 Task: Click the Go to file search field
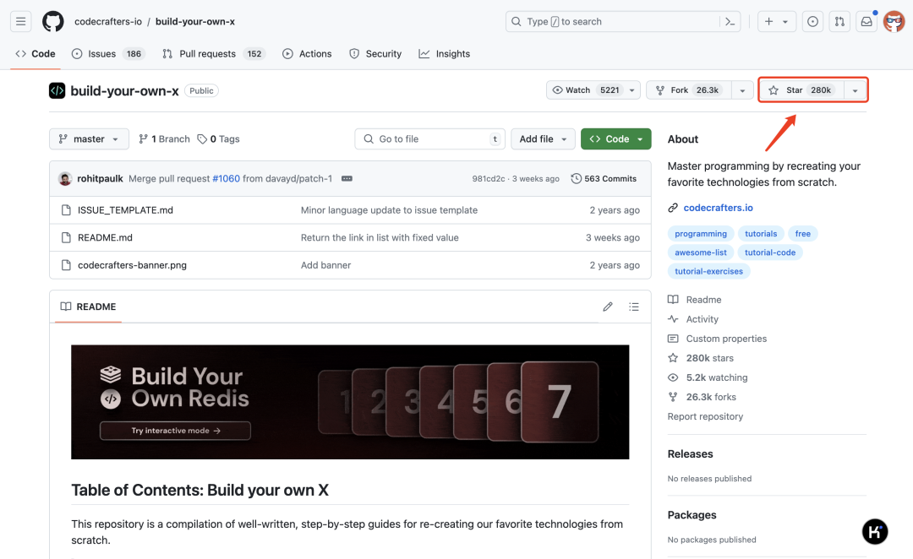(429, 139)
